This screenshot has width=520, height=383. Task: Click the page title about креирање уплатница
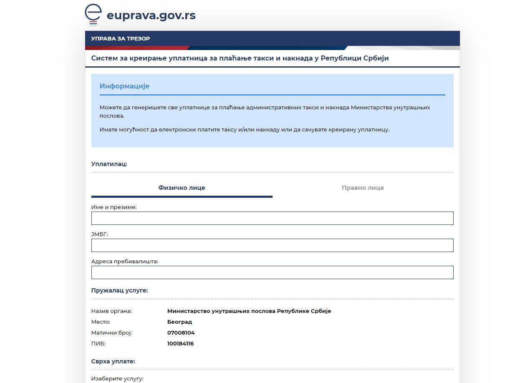click(240, 58)
